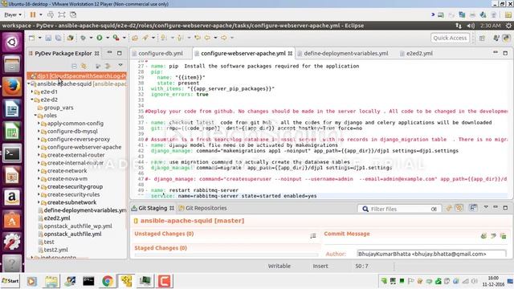Toggle Amend Previous Commit in Commit Message

point(483,235)
